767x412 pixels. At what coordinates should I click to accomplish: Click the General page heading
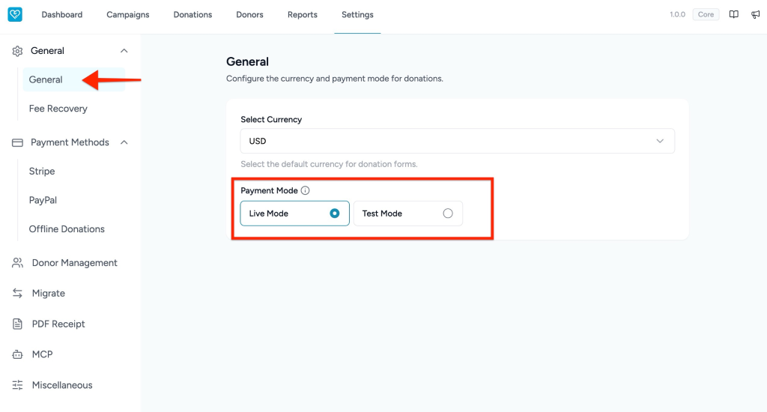click(247, 61)
